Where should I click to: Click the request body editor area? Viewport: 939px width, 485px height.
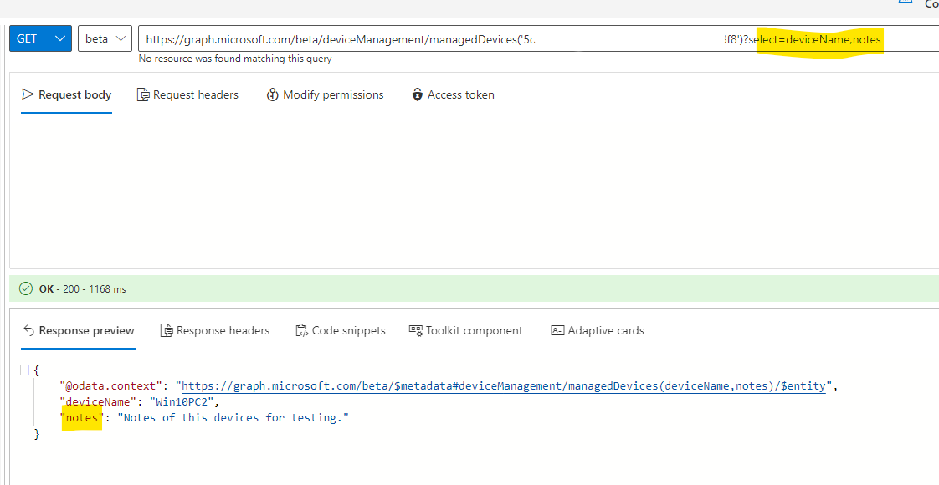click(474, 191)
